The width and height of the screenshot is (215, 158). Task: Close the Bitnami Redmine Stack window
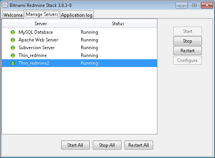click(207, 5)
